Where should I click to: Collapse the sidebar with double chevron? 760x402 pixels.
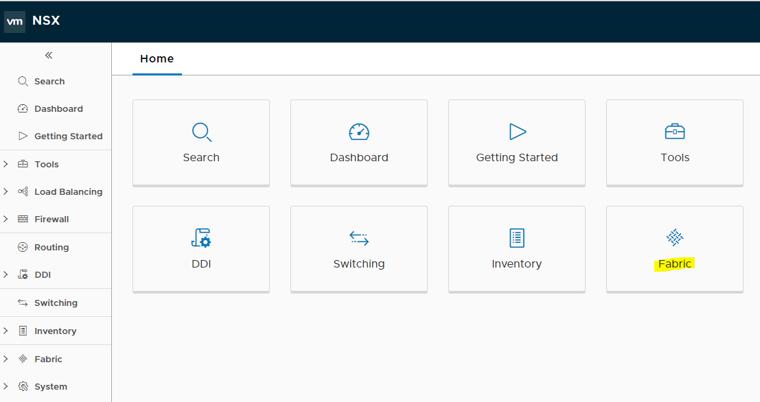coord(49,56)
